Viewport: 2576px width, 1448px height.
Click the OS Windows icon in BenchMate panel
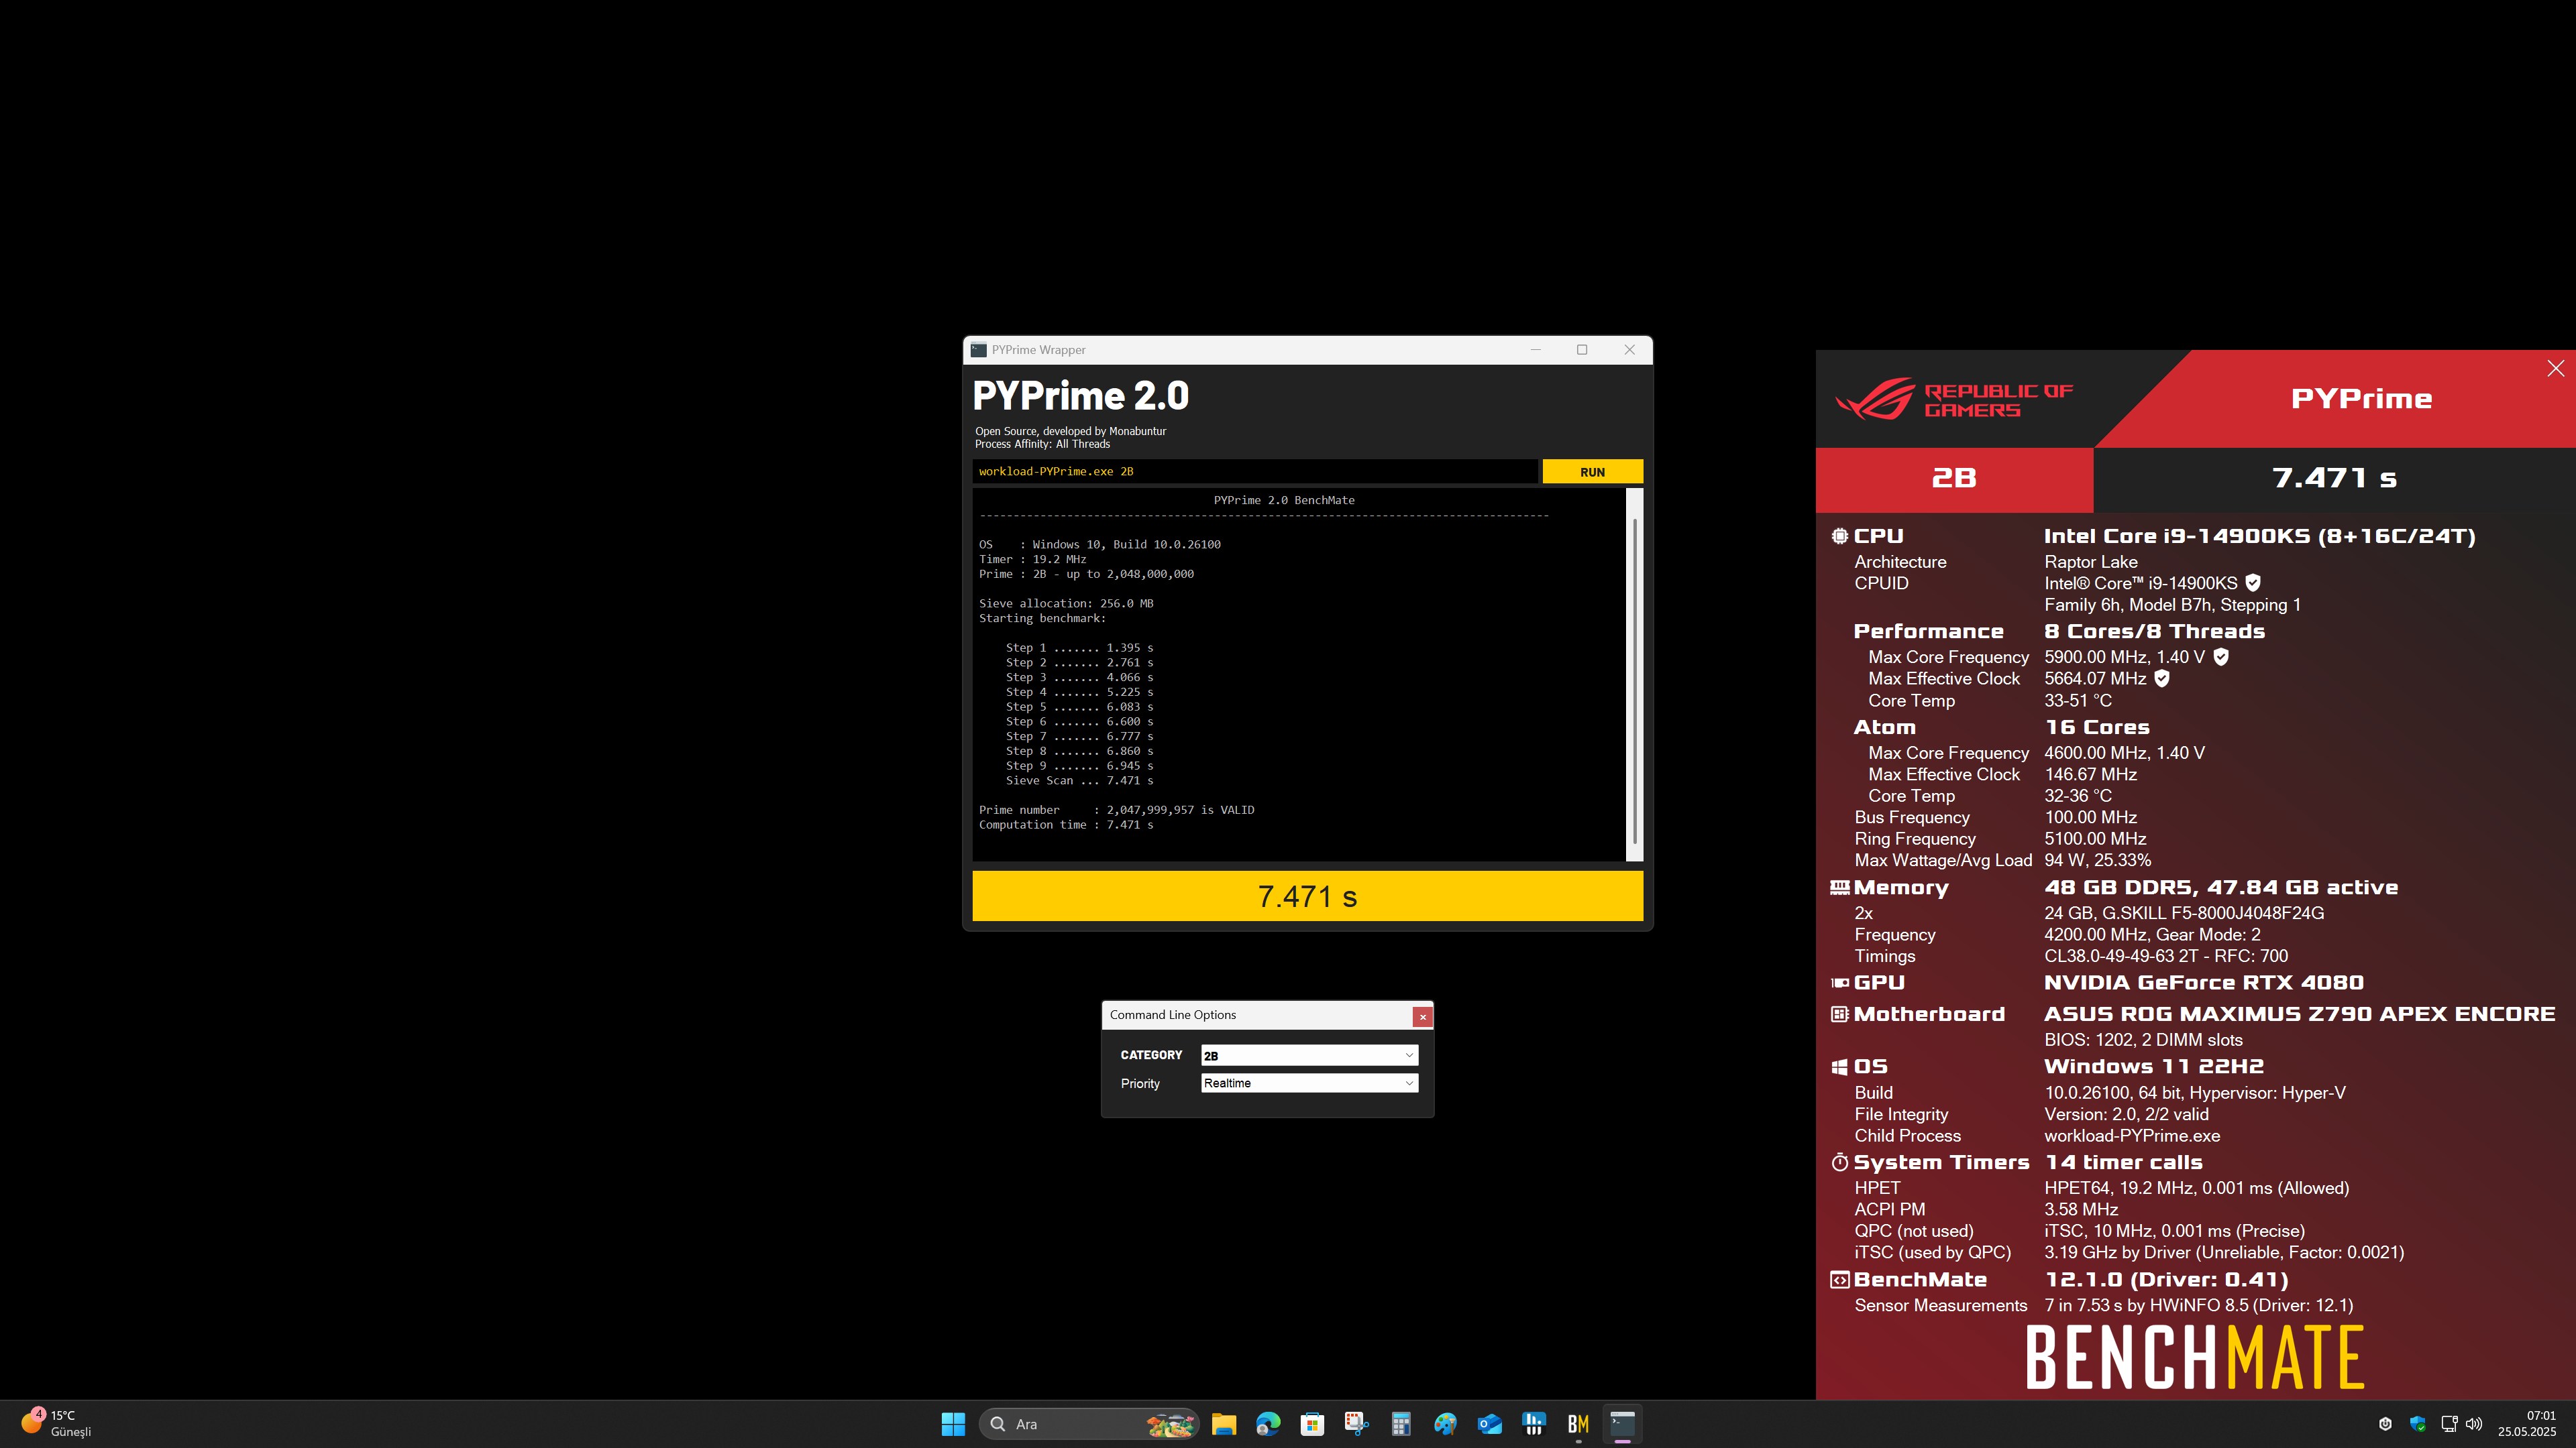pos(1839,1067)
